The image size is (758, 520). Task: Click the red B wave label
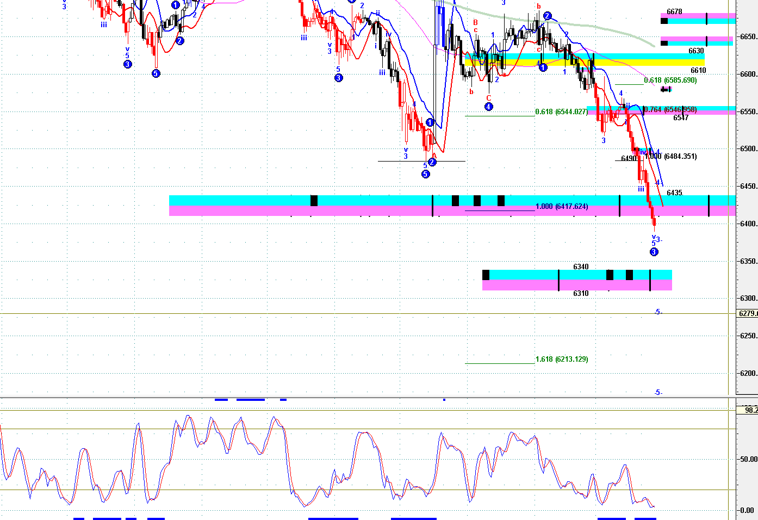(475, 23)
